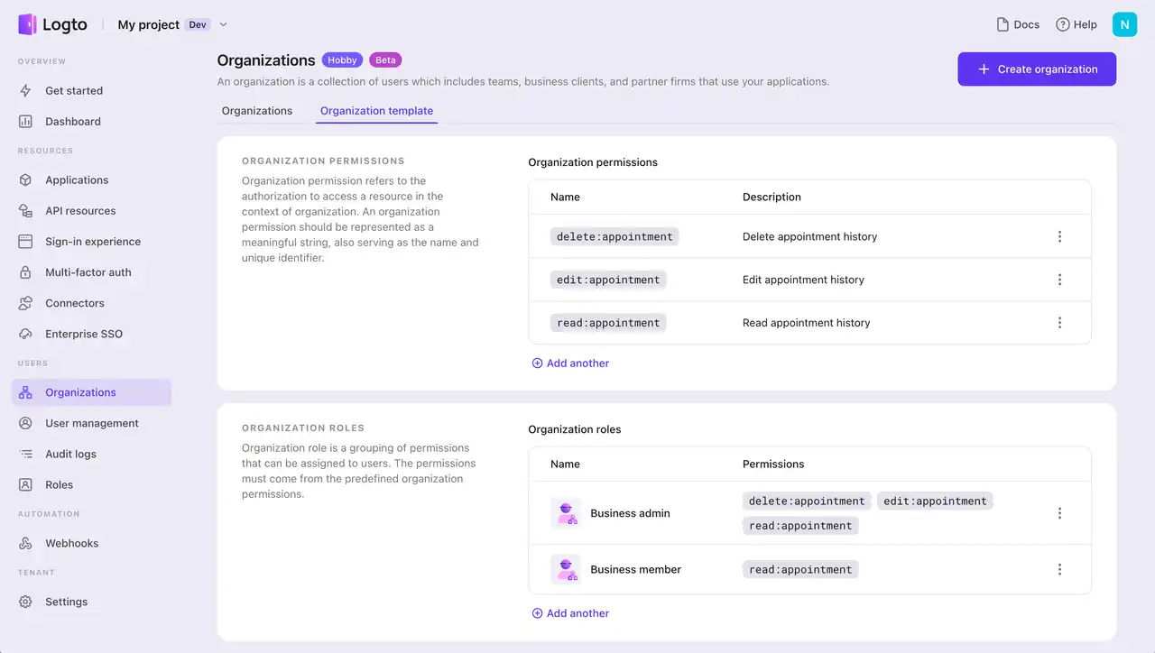Click Add another under Organization permissions
The width and height of the screenshot is (1155, 653).
point(570,363)
